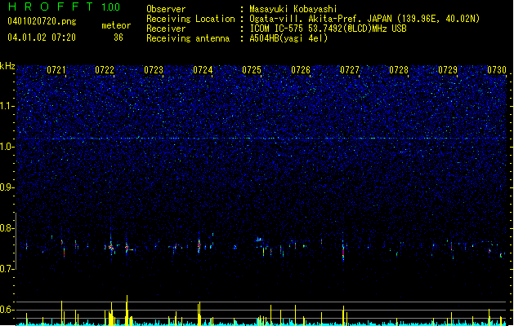Select the filename 0401020720.png
The width and height of the screenshot is (514, 326).
pyautogui.click(x=42, y=21)
